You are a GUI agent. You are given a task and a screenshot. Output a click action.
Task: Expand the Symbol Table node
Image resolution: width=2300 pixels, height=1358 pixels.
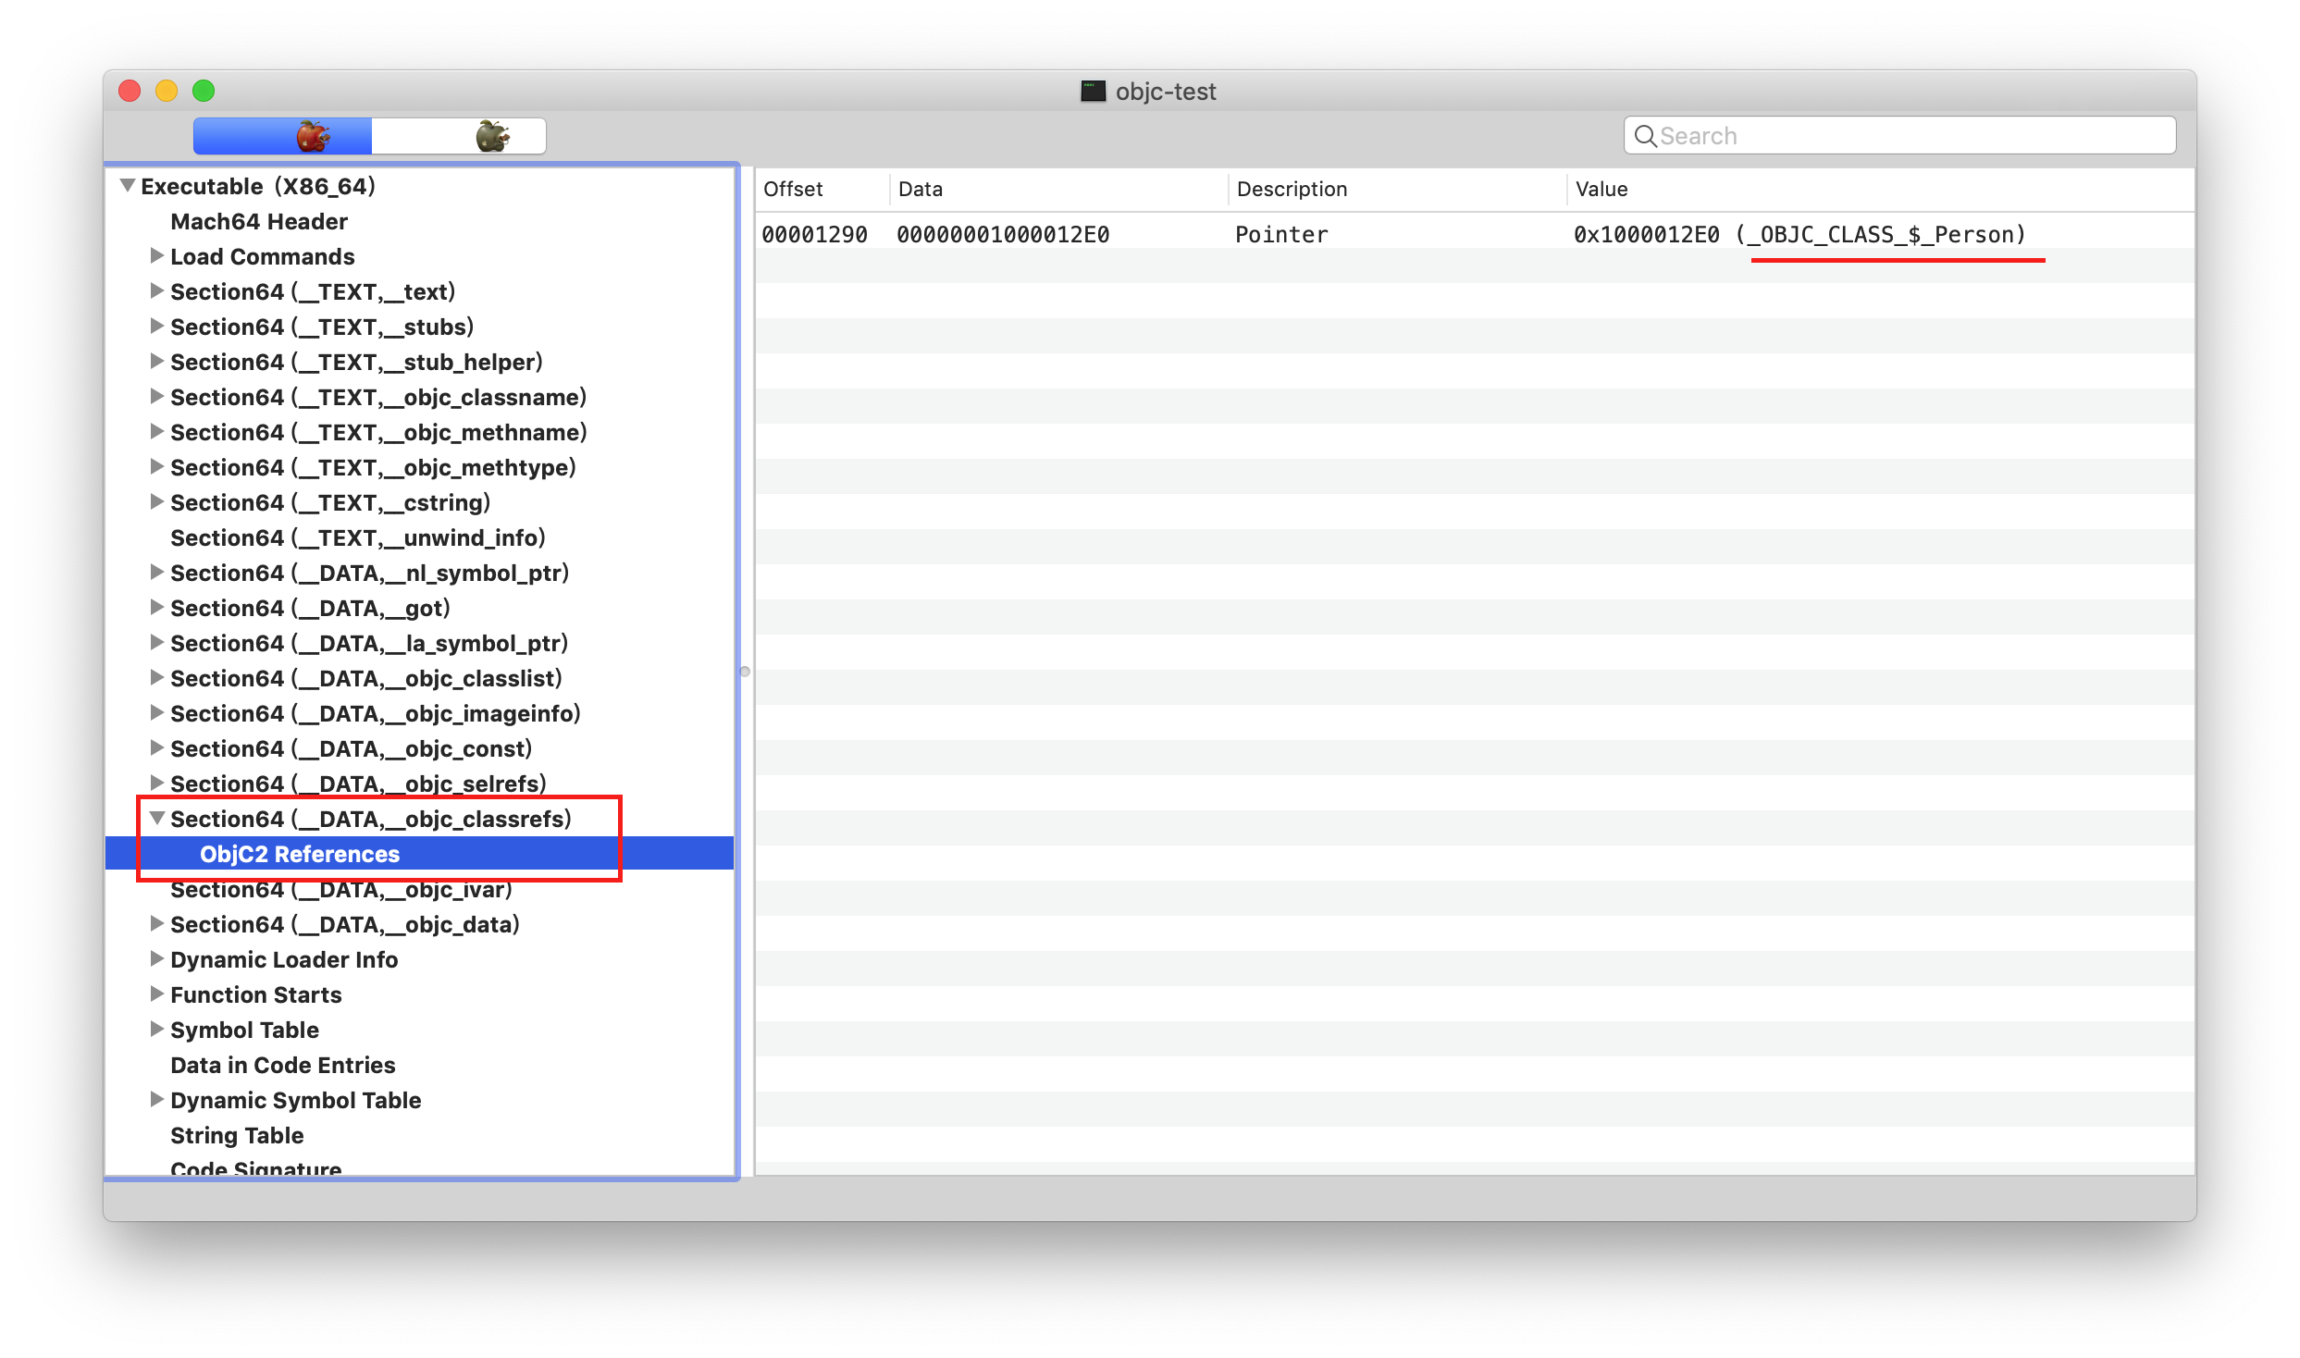(x=157, y=1029)
